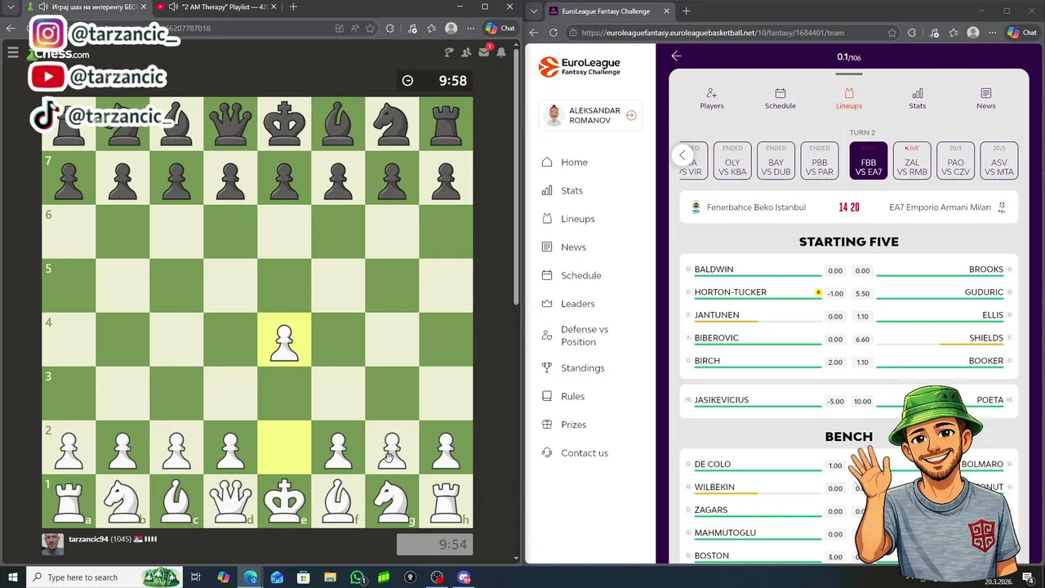
Task: Open Home in EuroLeague sidebar
Action: click(575, 162)
